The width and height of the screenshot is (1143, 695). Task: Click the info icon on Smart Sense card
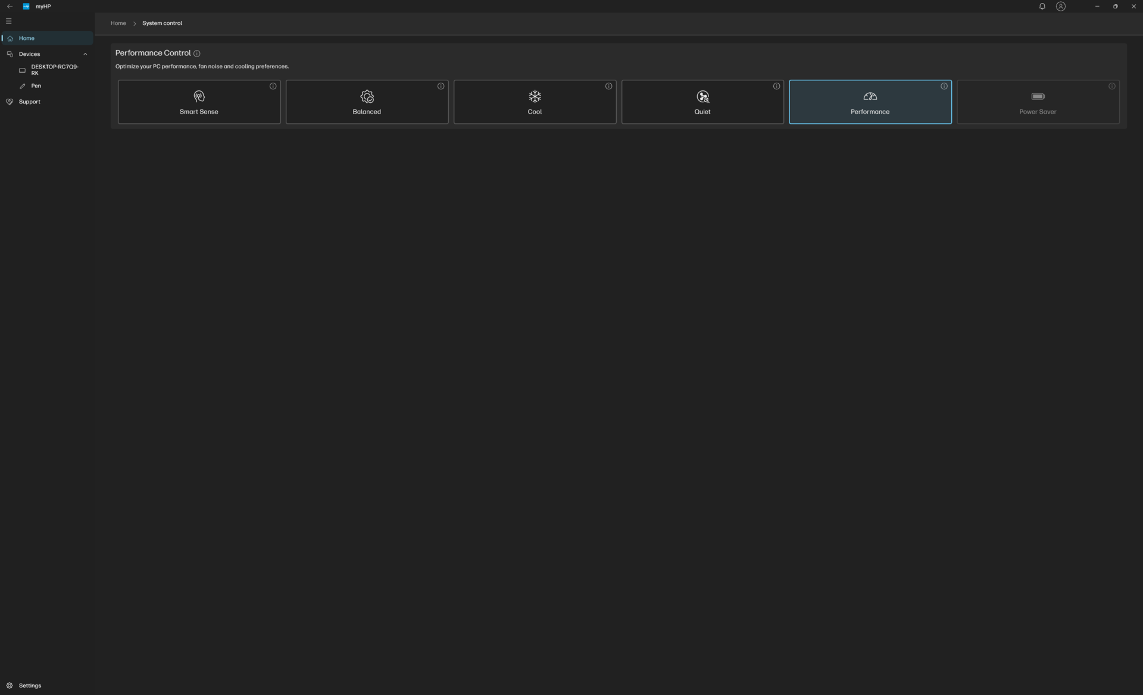point(273,86)
